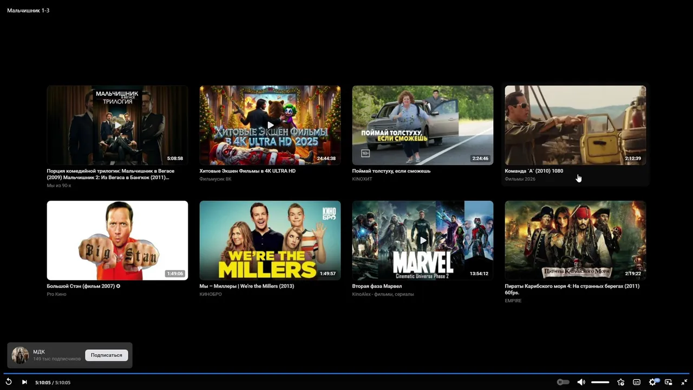Skip to the next video

(x=24, y=382)
